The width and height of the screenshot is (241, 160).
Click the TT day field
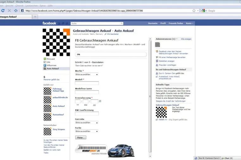(x=77, y=101)
